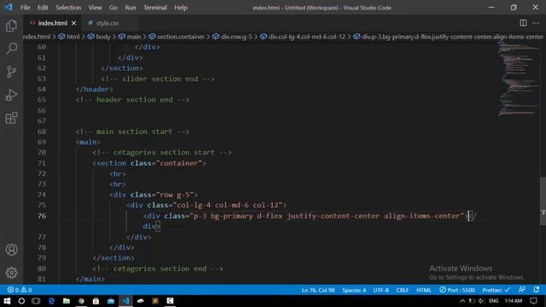Click the html breadcrumb item
The width and height of the screenshot is (546, 307).
69,37
